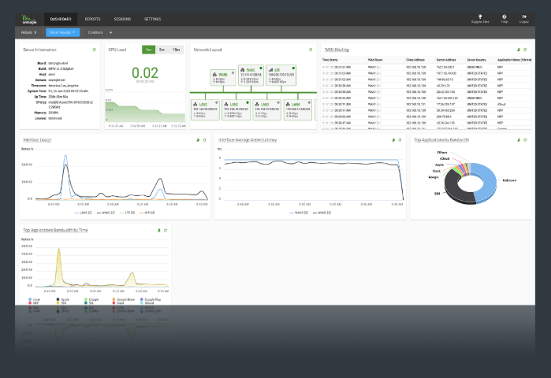This screenshot has width=551, height=378.
Task: Toggle the WAN0 series in Latency legend
Action: tap(299, 213)
